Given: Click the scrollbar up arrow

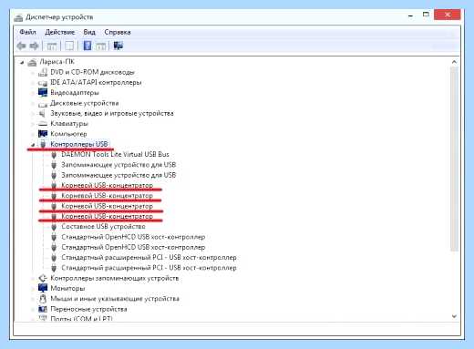Looking at the screenshot, I should pyautogui.click(x=454, y=62).
